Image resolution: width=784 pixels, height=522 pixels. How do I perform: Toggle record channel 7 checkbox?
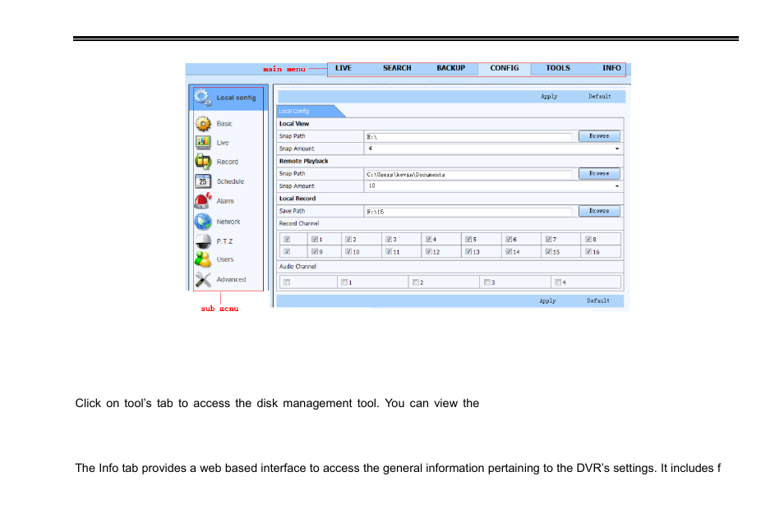[x=548, y=240]
